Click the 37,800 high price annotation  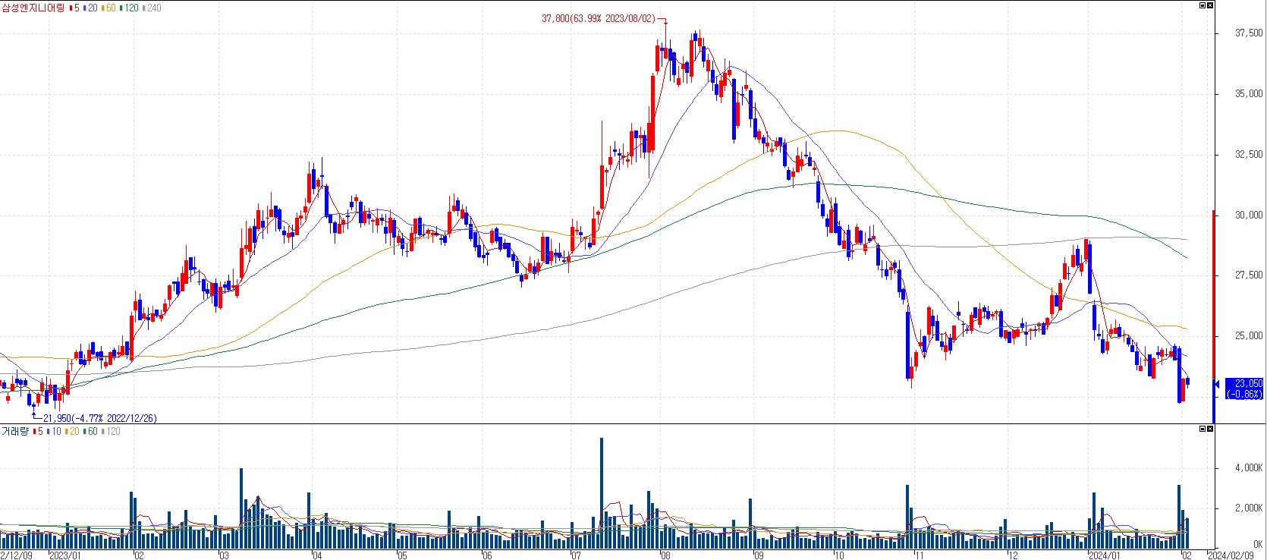click(x=598, y=20)
